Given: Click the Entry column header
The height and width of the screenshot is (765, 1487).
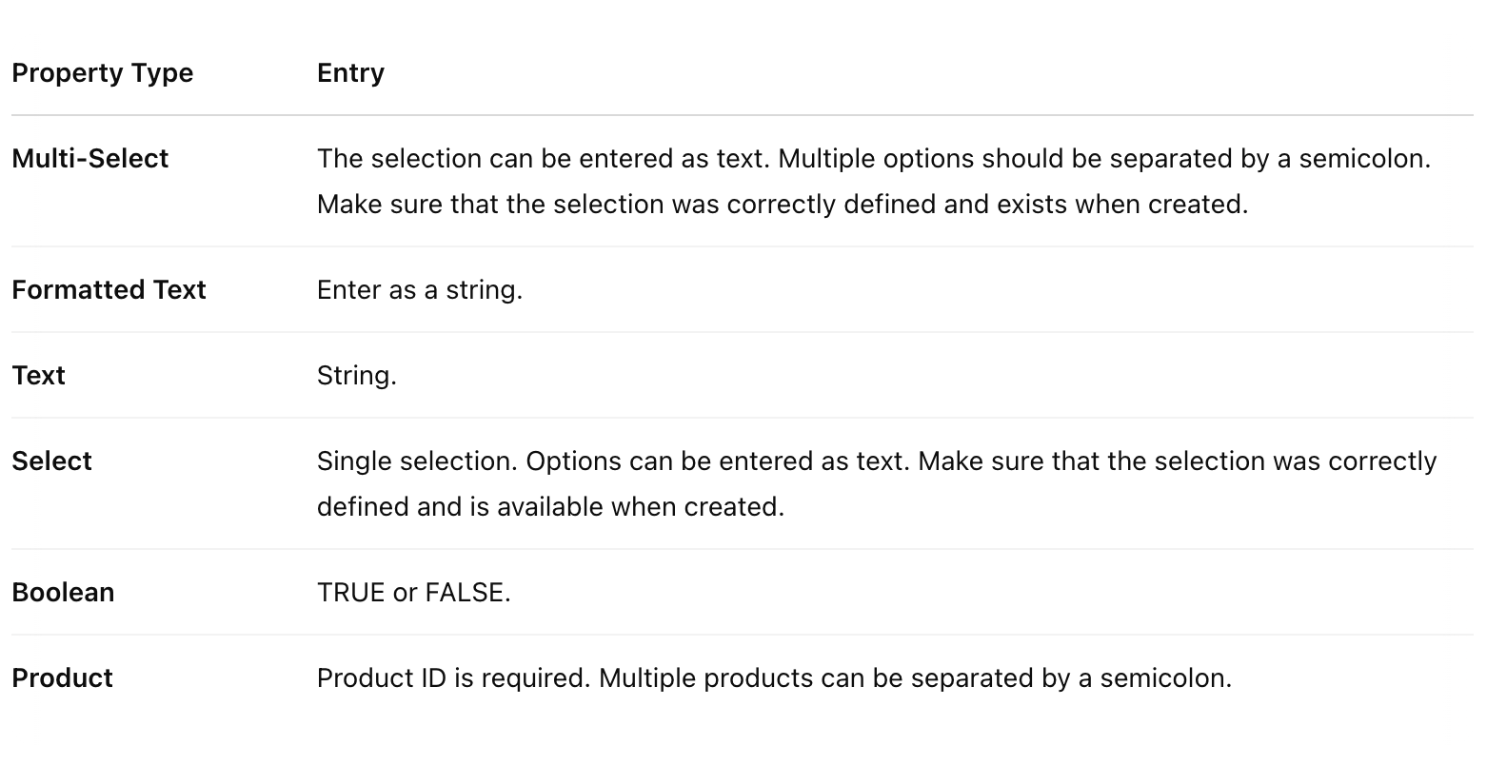Looking at the screenshot, I should tap(350, 73).
